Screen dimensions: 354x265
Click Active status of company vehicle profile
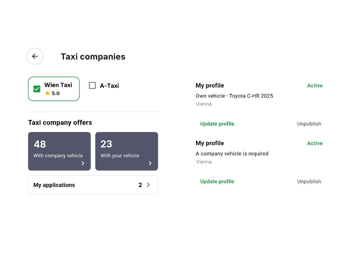point(315,143)
